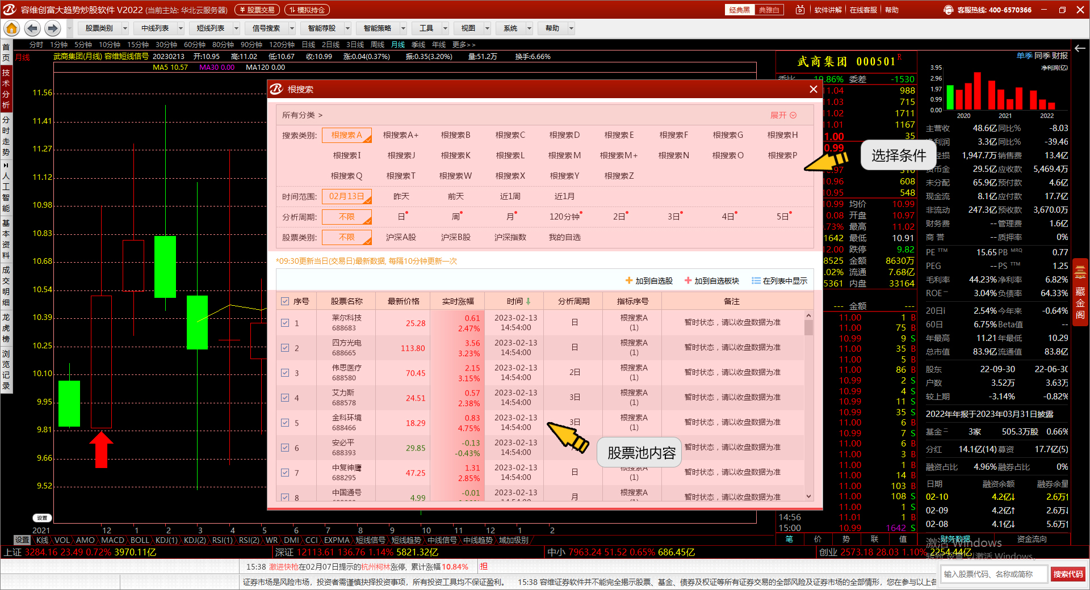Uncheck row 5 金科环境 checkbox

(x=285, y=423)
